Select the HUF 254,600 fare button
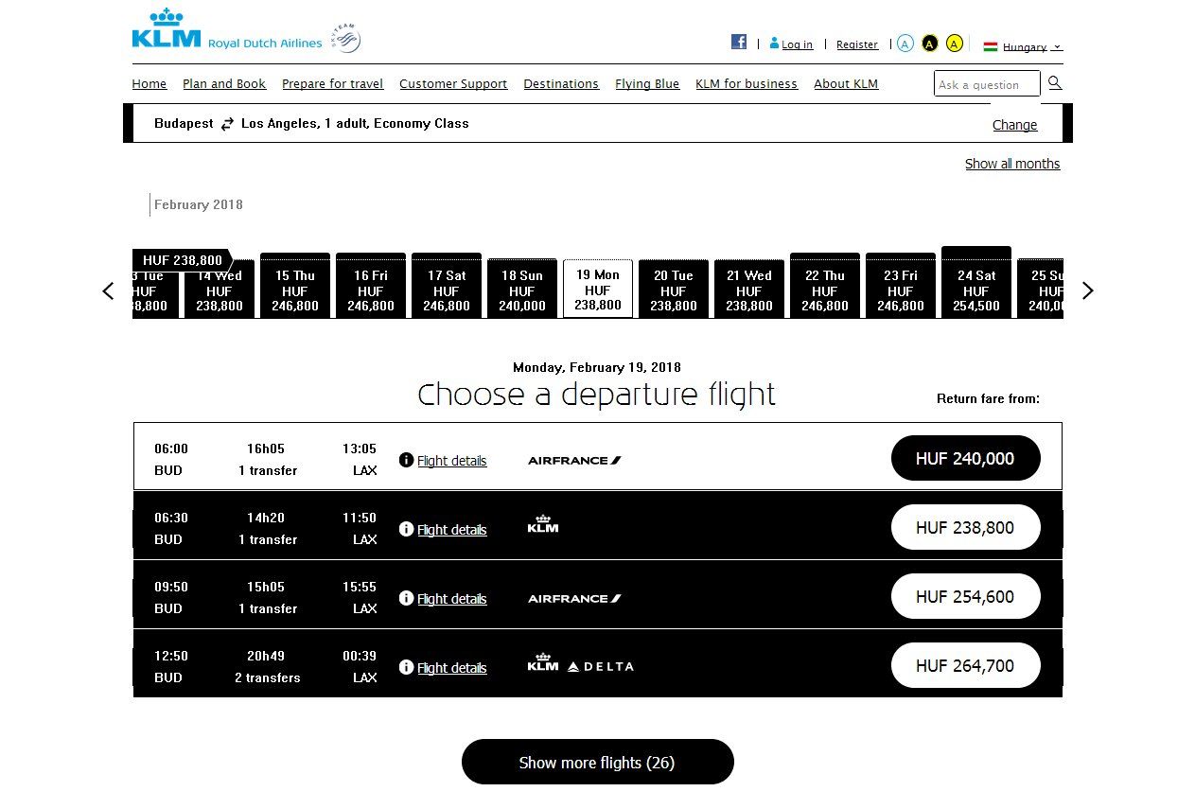Viewport: 1195px width, 809px height. (965, 596)
